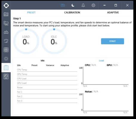Screen dimensions: 136x119
Task: Open the games controller sidebar icon
Action: point(6,32)
